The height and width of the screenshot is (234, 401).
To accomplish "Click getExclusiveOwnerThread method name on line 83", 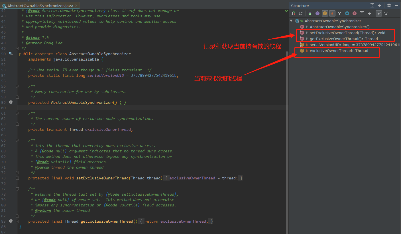I will pos(107,221).
